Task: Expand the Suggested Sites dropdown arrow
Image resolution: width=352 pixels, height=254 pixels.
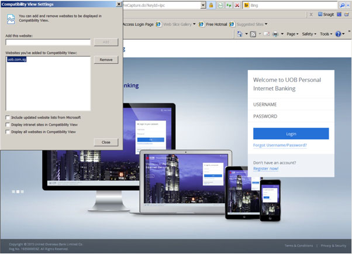Action: pyautogui.click(x=266, y=24)
